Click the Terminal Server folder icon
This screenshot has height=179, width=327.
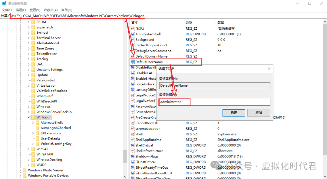click(x=33, y=38)
